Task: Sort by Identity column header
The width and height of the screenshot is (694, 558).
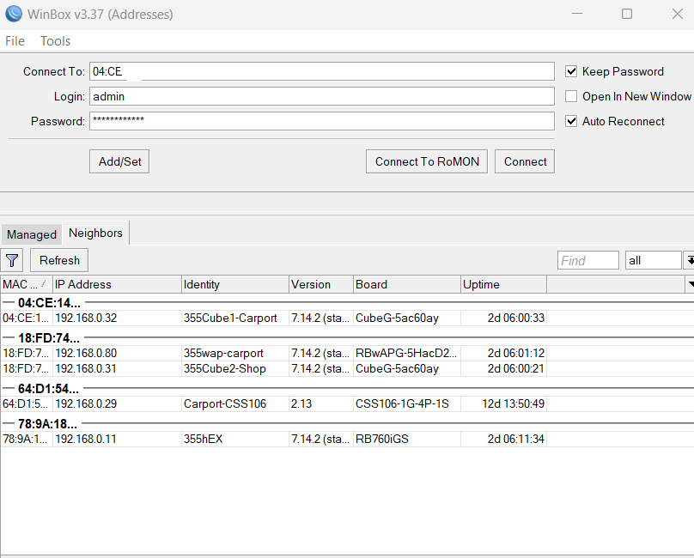Action: pyautogui.click(x=235, y=284)
